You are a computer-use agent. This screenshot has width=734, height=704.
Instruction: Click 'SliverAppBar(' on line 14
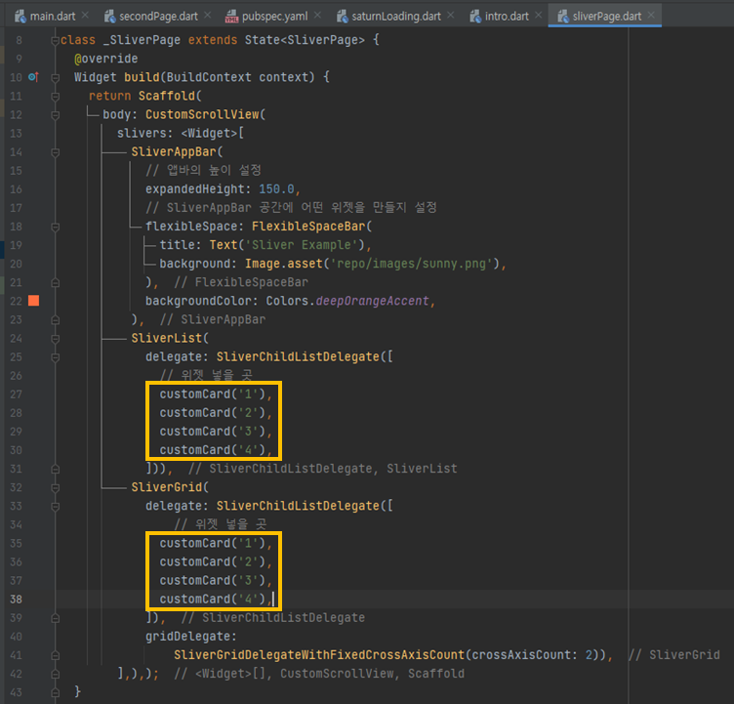pos(177,151)
